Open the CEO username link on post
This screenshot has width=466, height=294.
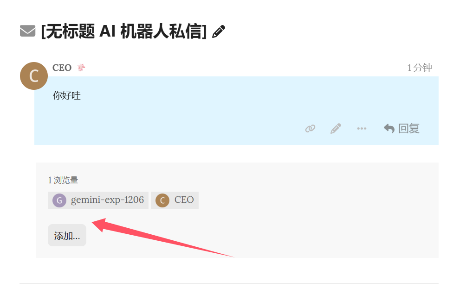pos(62,68)
